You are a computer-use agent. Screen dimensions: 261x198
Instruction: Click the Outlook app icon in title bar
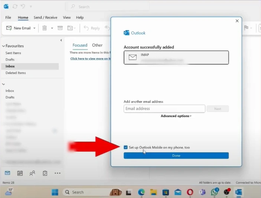(6, 6)
